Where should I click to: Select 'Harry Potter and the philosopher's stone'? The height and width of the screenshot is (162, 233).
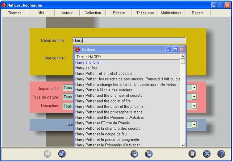coord(128,112)
